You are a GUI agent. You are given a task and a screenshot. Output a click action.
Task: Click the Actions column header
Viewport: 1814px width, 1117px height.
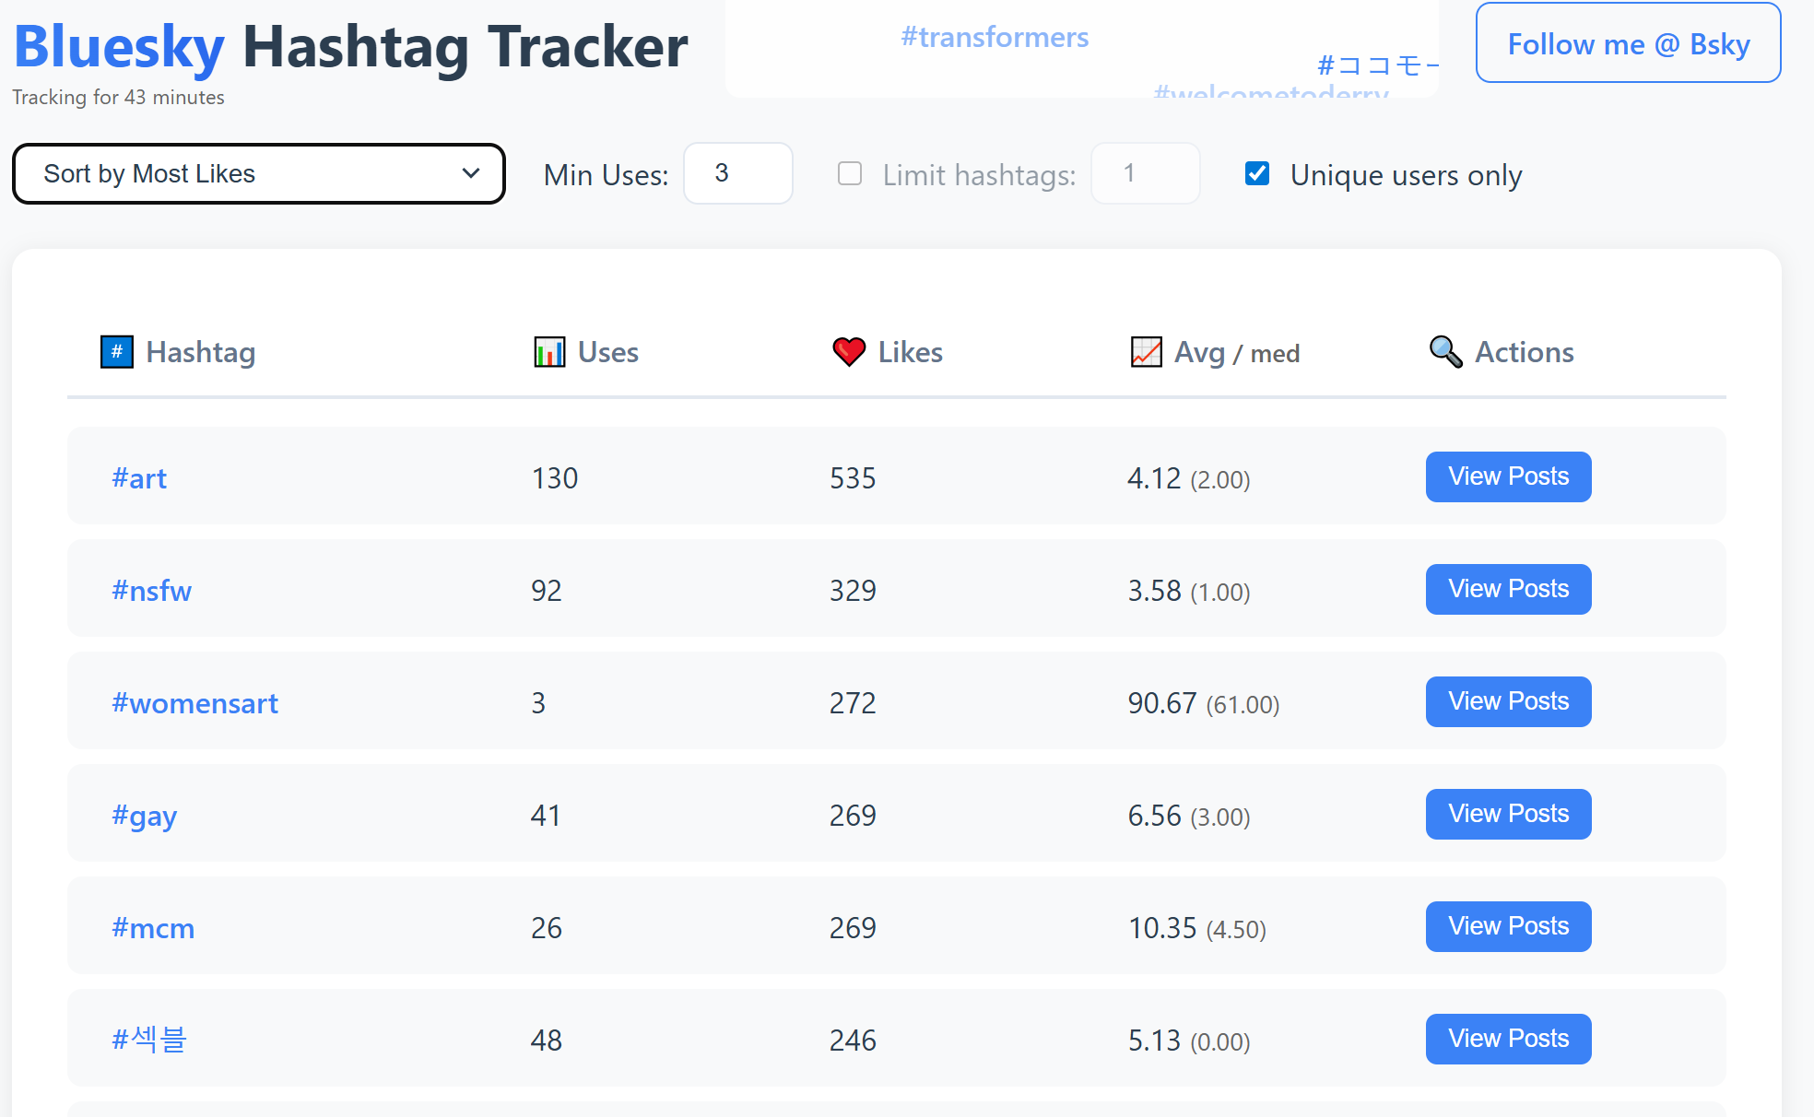click(1502, 352)
